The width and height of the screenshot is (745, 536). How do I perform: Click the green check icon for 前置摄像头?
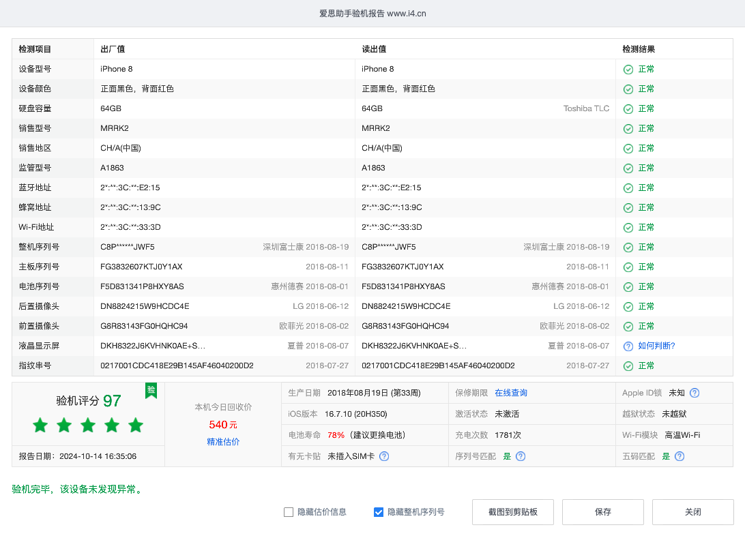coord(628,327)
